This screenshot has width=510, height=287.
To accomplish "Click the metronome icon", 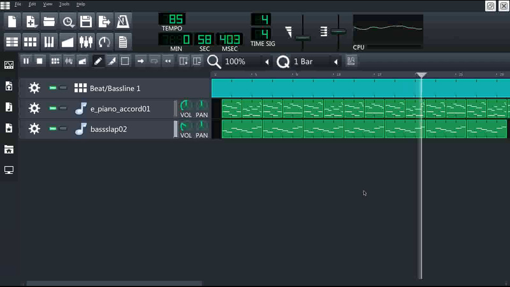I will point(123,21).
